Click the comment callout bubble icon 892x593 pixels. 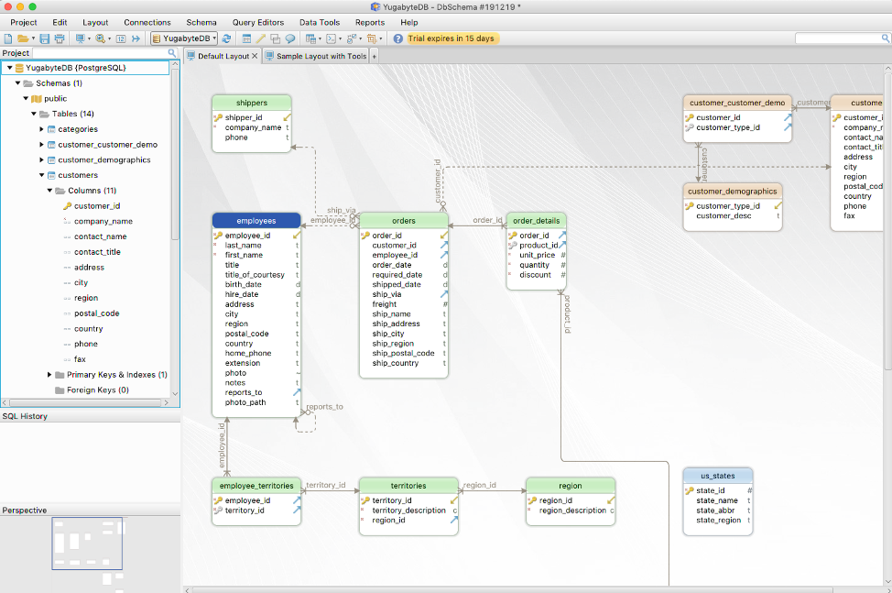289,38
